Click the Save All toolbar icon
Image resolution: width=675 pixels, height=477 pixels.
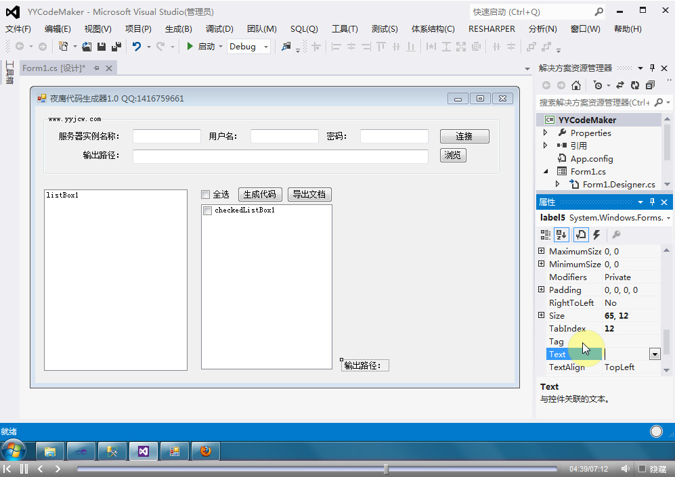pos(116,47)
